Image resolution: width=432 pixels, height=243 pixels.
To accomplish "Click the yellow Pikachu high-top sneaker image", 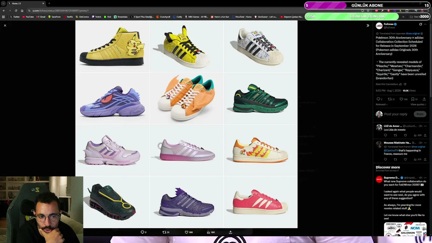I will tap(112, 46).
